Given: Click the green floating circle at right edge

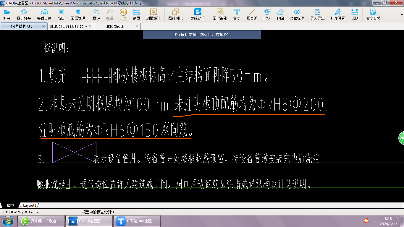Looking at the screenshot, I should tap(401, 138).
